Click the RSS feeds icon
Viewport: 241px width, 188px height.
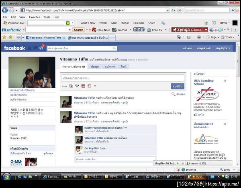[x=189, y=37]
